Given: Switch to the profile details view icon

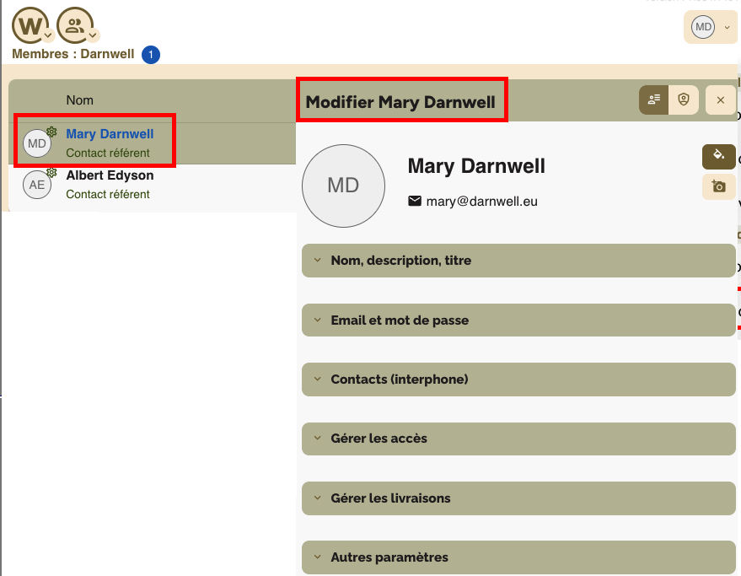Looking at the screenshot, I should coord(653,100).
